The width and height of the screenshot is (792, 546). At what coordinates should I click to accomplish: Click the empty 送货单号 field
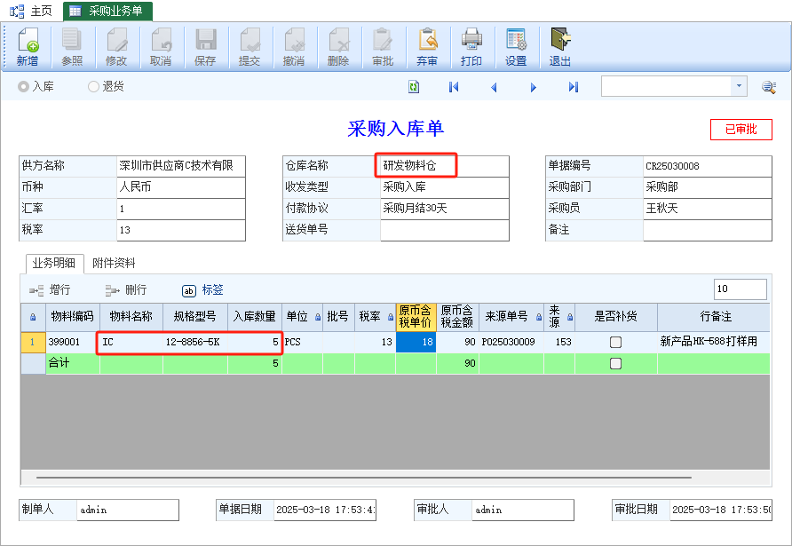(x=445, y=230)
